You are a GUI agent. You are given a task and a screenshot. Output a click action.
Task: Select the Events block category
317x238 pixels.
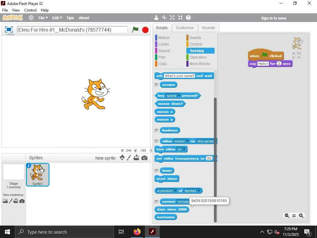[195, 37]
